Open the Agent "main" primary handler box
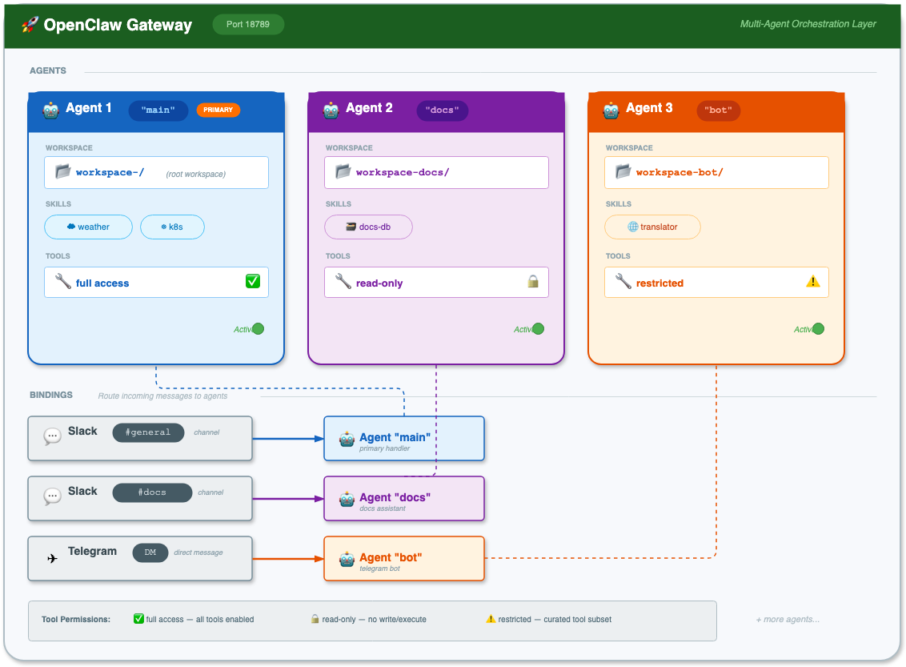 [404, 439]
